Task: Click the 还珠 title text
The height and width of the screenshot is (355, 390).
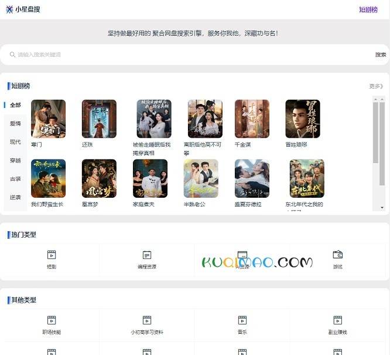Action: [x=87, y=144]
